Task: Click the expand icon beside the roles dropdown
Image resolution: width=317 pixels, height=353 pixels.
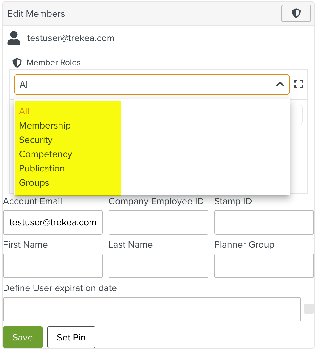Action: [298, 84]
